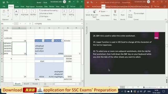Open the PowerPoint Review tab
The image size is (168, 94).
tap(139, 7)
